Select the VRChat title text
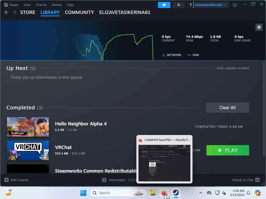 63,147
